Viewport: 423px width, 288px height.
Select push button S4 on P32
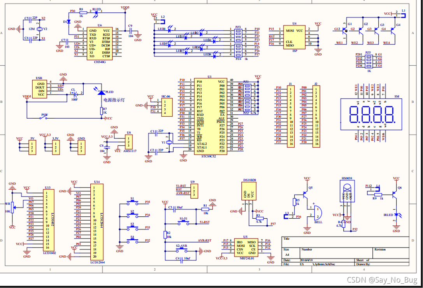pyautogui.click(x=132, y=241)
